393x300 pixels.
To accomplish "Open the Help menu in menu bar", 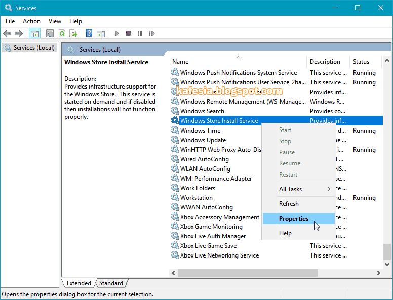I will click(x=75, y=21).
